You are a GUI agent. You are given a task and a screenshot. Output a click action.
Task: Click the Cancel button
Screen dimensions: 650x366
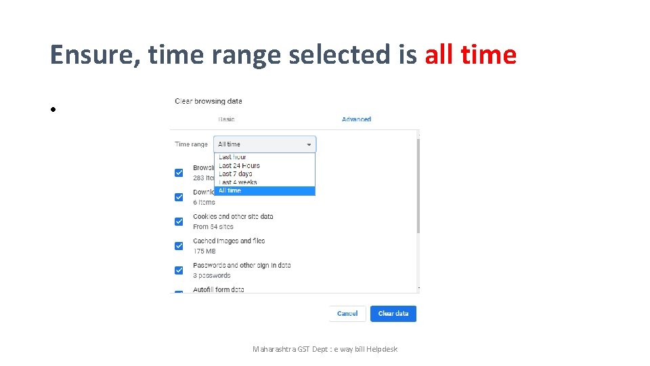(347, 314)
